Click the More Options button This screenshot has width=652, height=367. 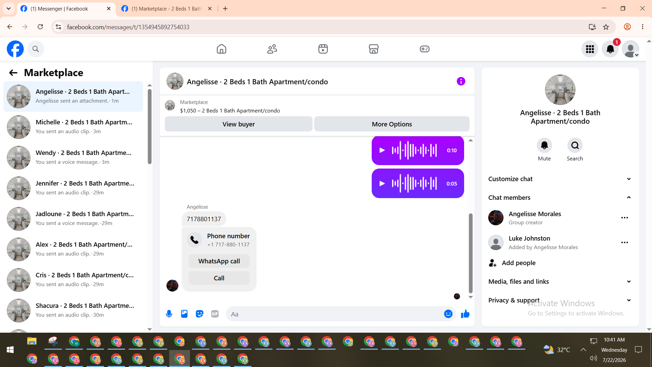point(392,124)
